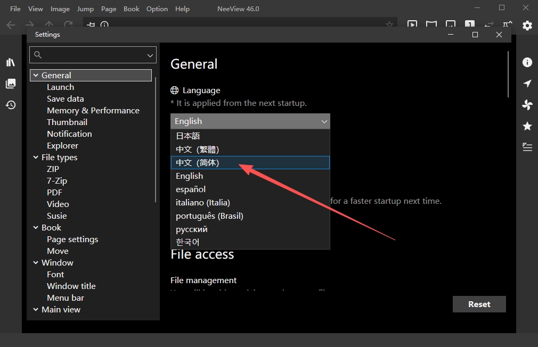Reload the book with the refresh icon

pyautogui.click(x=68, y=24)
